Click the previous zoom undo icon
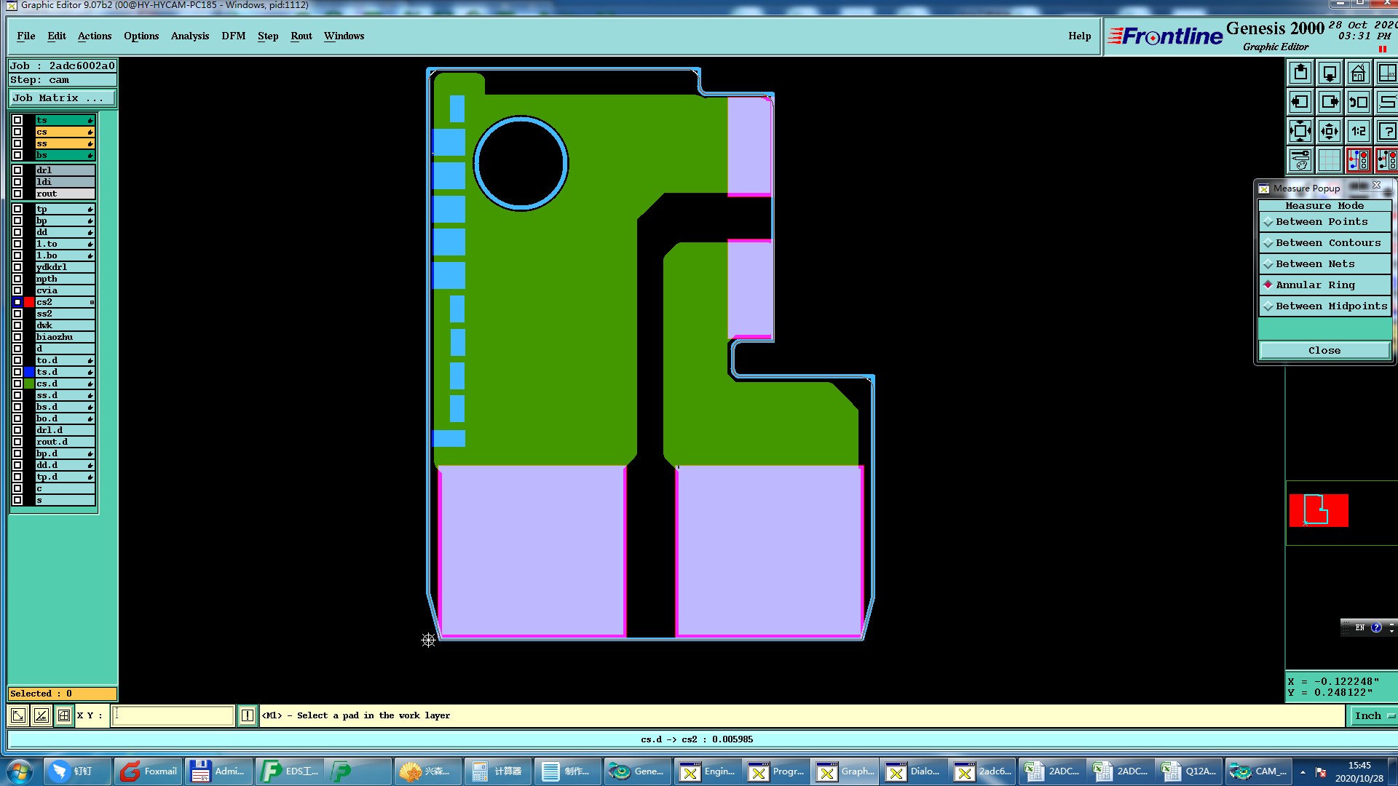Screen dimensions: 1398x786 [x=1358, y=102]
